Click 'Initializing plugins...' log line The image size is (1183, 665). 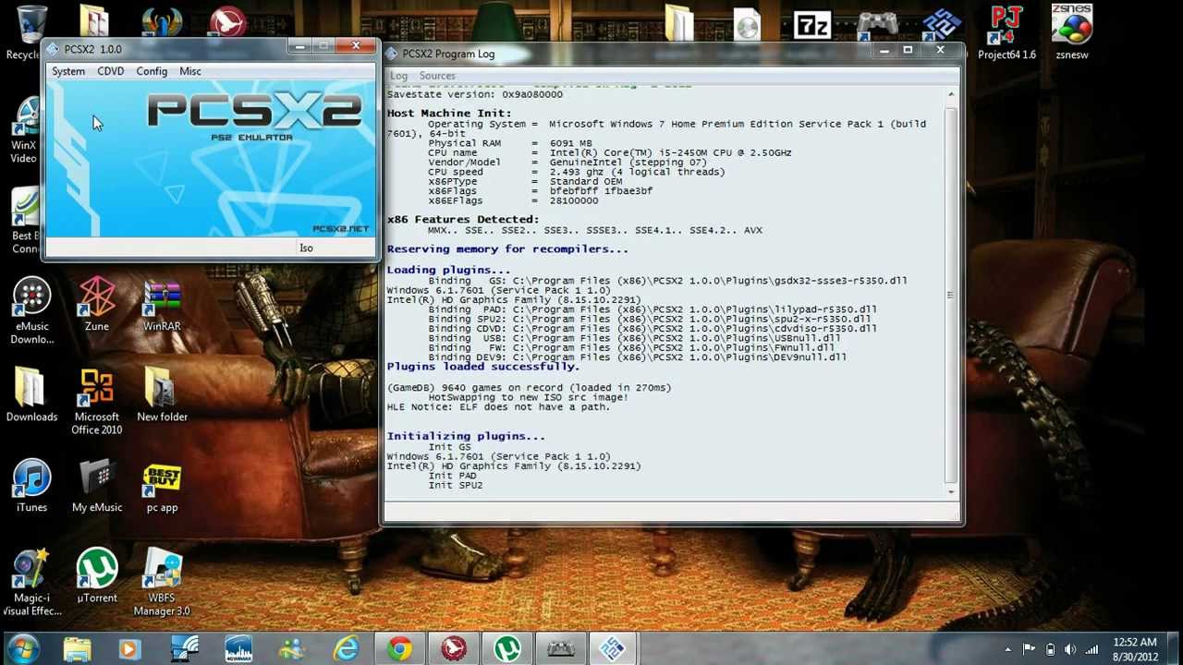(466, 436)
